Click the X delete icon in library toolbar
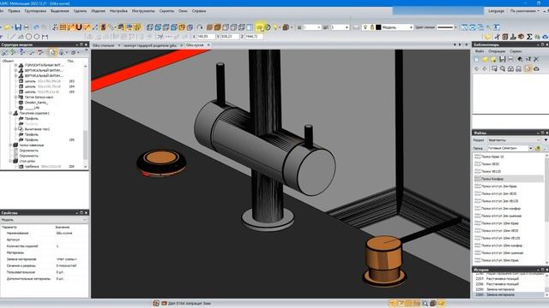 coord(536,59)
